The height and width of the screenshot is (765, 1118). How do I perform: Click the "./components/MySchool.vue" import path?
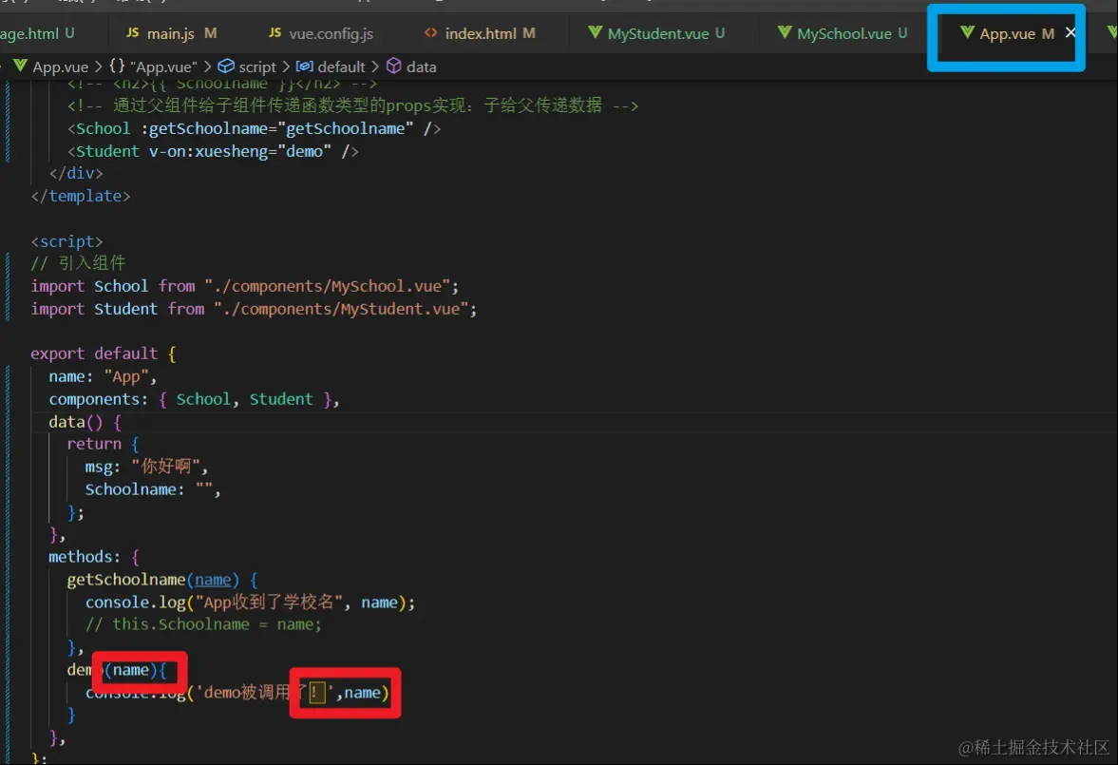pos(328,286)
